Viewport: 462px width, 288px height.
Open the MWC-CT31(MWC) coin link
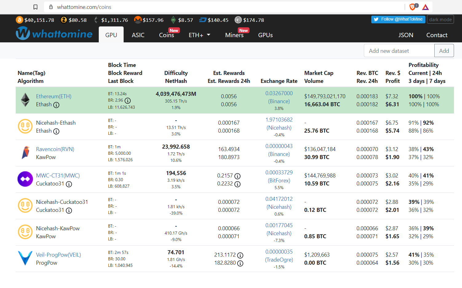click(x=58, y=176)
